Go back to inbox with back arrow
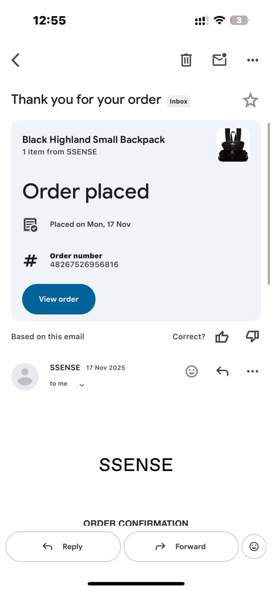 point(16,60)
